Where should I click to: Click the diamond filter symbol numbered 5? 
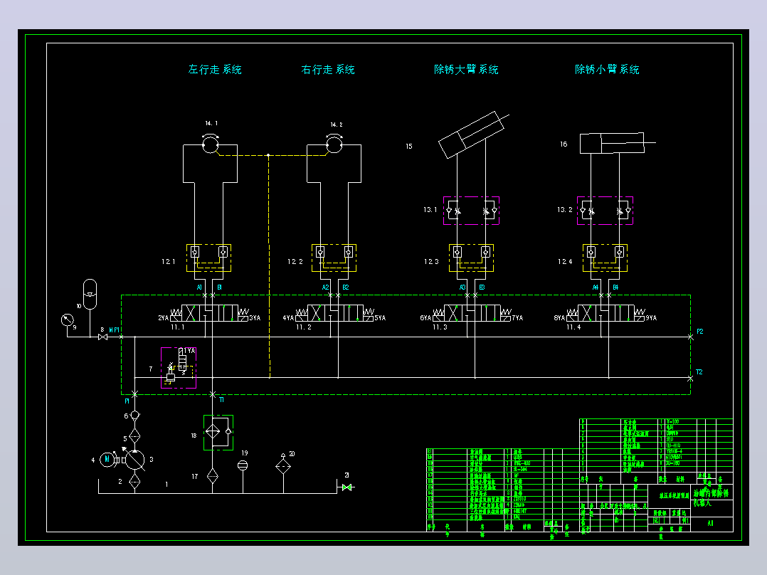click(134, 436)
